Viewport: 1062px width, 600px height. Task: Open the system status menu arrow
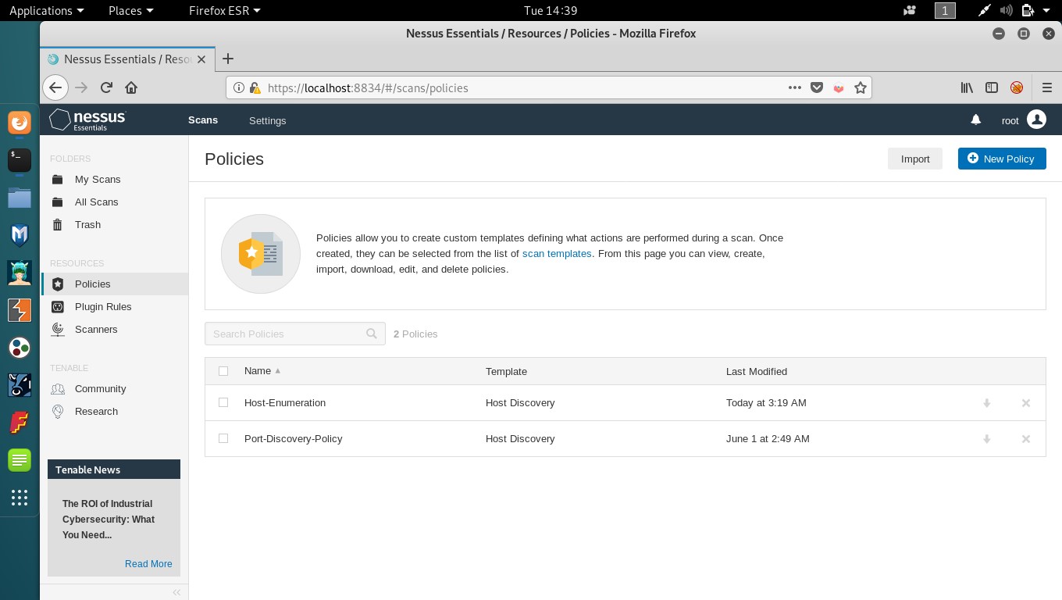1046,10
